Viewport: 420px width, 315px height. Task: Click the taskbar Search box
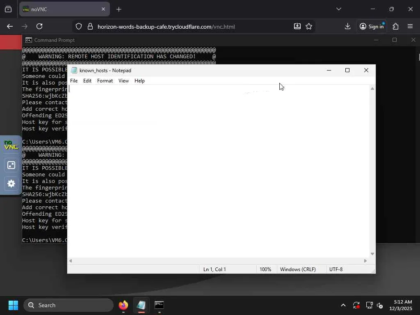click(x=68, y=305)
